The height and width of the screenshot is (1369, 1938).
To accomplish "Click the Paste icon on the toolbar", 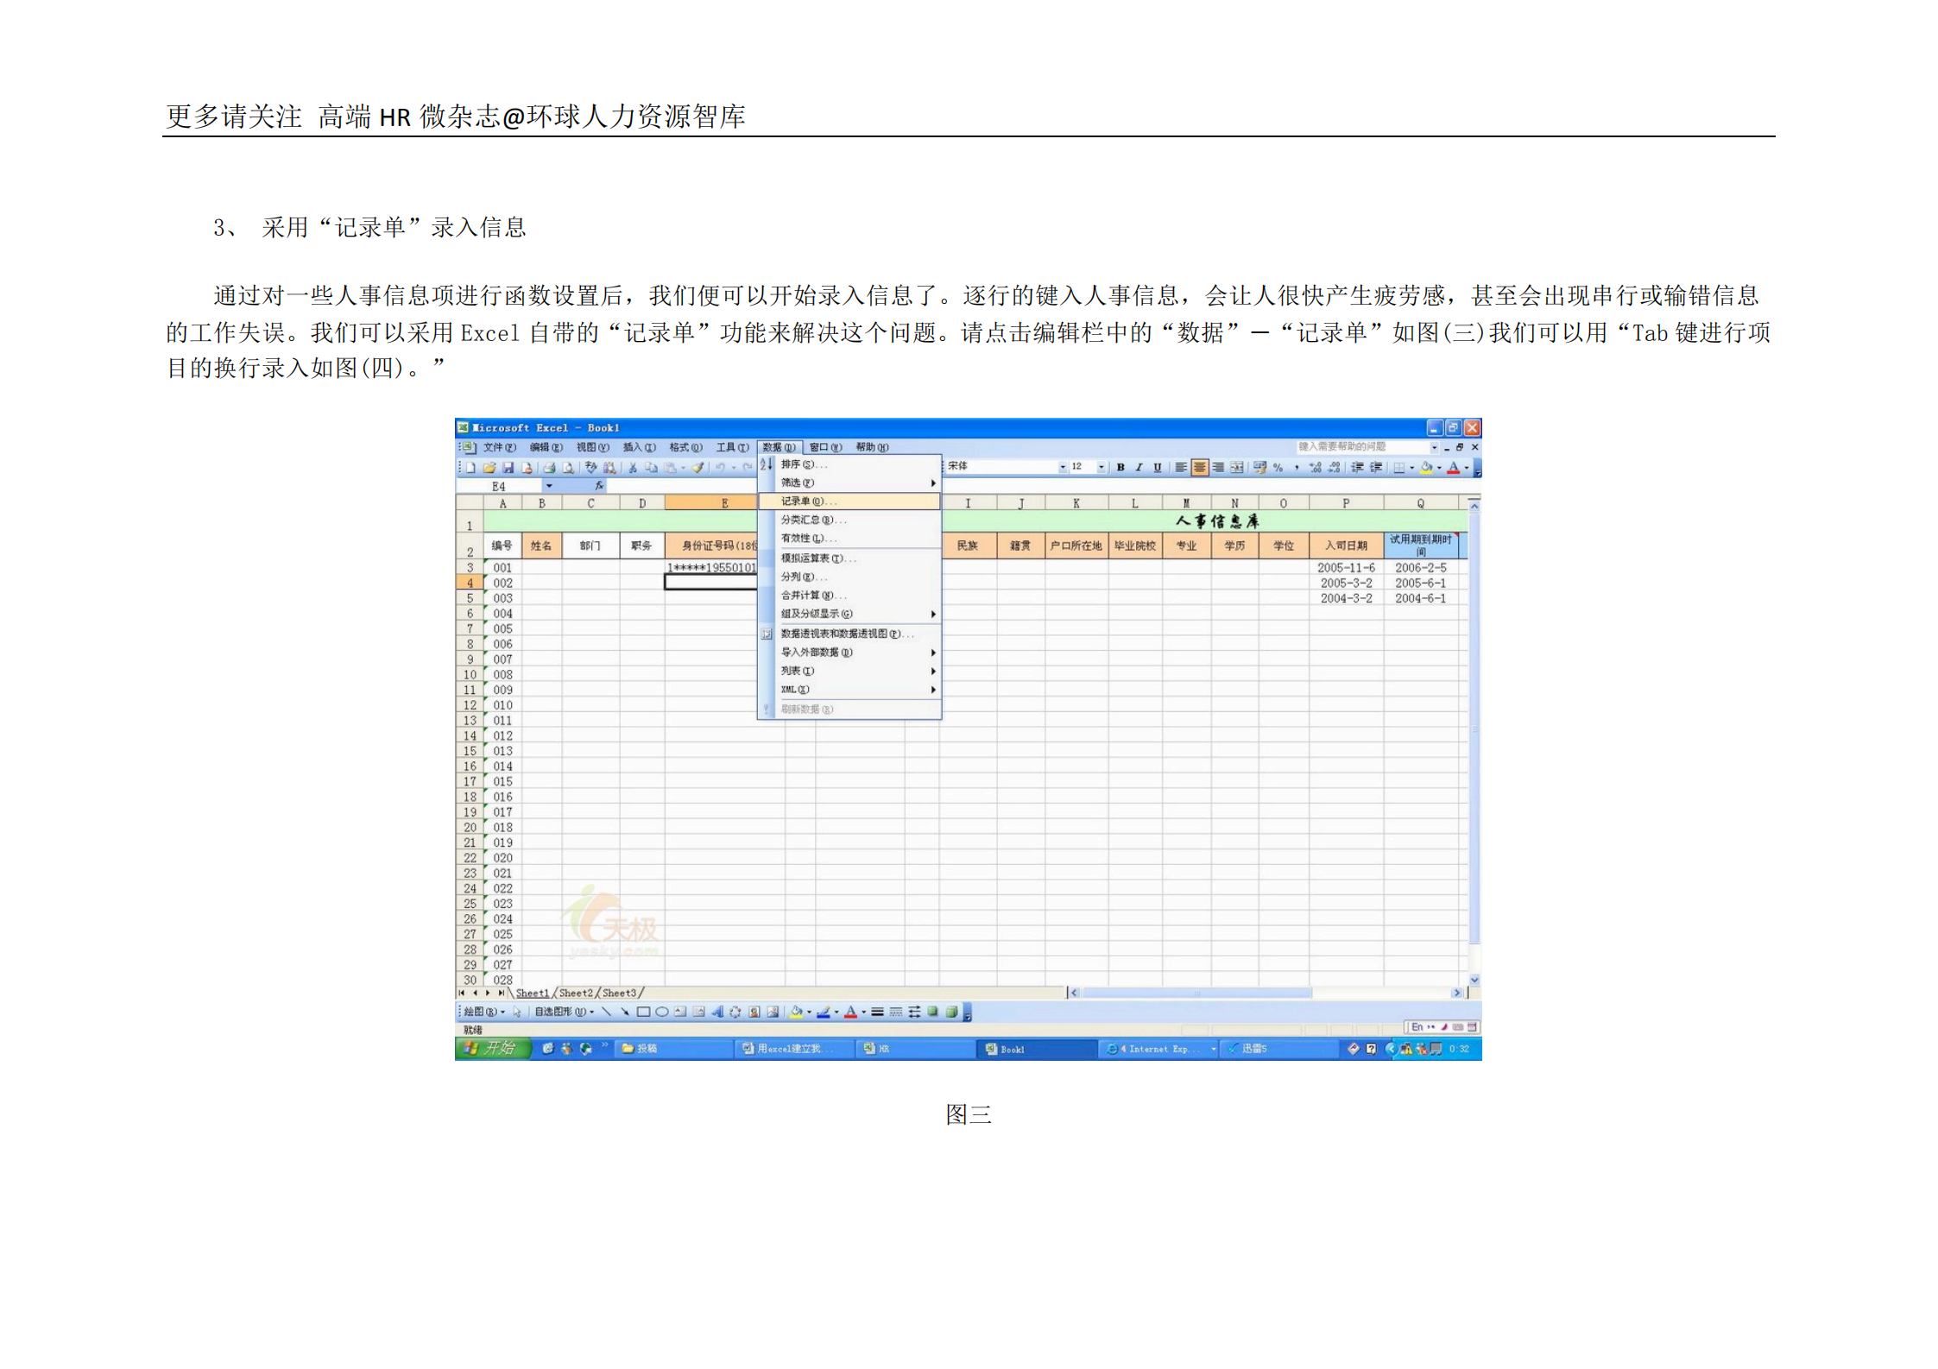I will [x=670, y=468].
